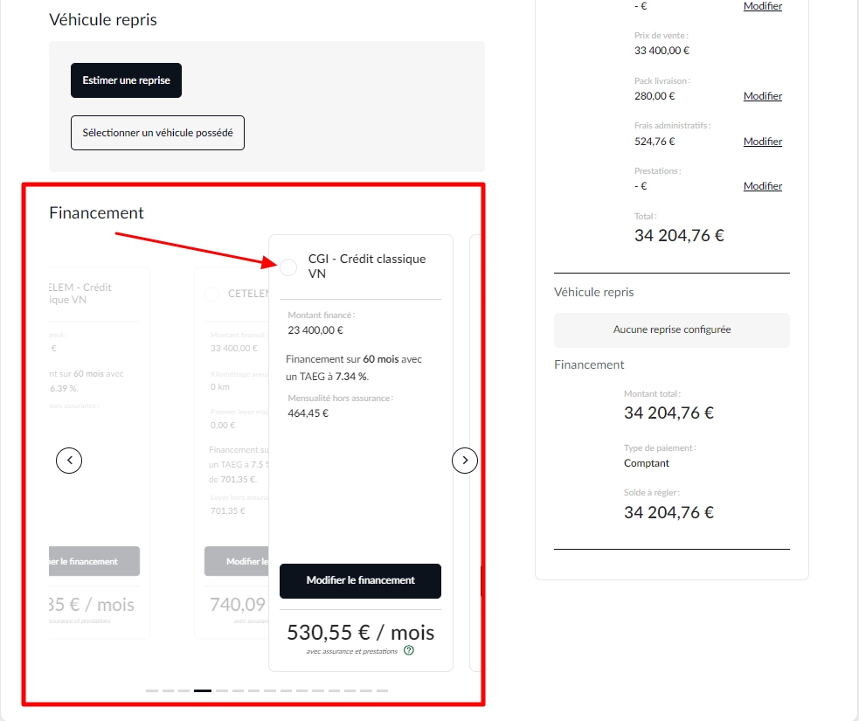Viewport: 859px width, 721px height.
Task: Click the 'Comptant' payment type value
Action: tap(647, 463)
